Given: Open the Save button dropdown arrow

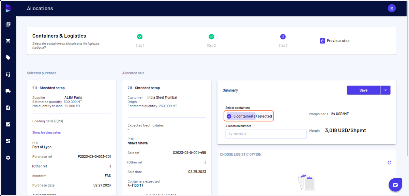Looking at the screenshot, I should click(x=385, y=90).
